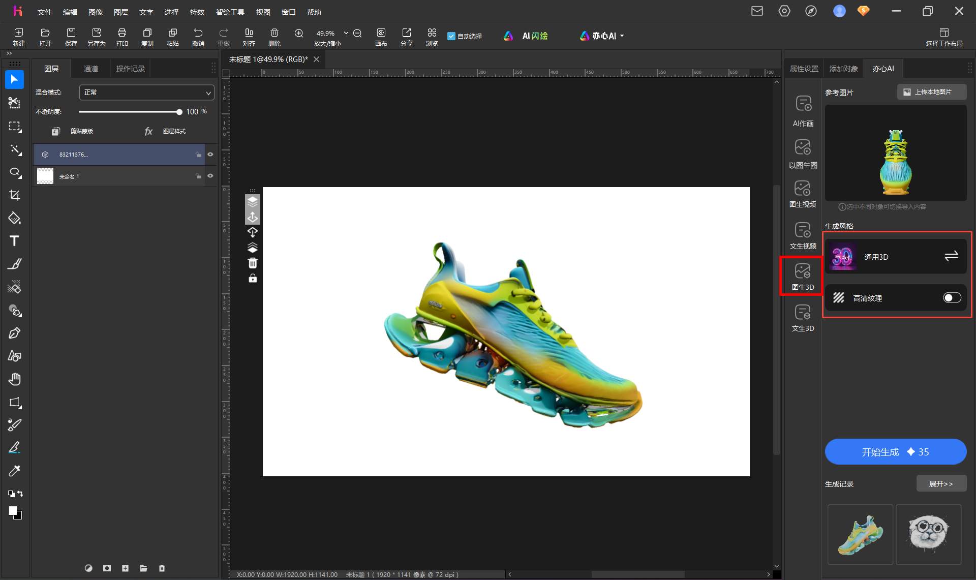Open the 特效 menu
Screen dimensions: 976x580
point(197,12)
